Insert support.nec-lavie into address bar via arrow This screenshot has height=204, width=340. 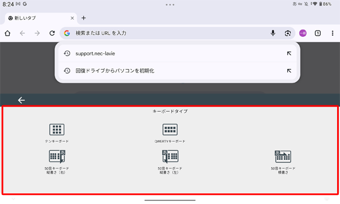click(x=289, y=53)
